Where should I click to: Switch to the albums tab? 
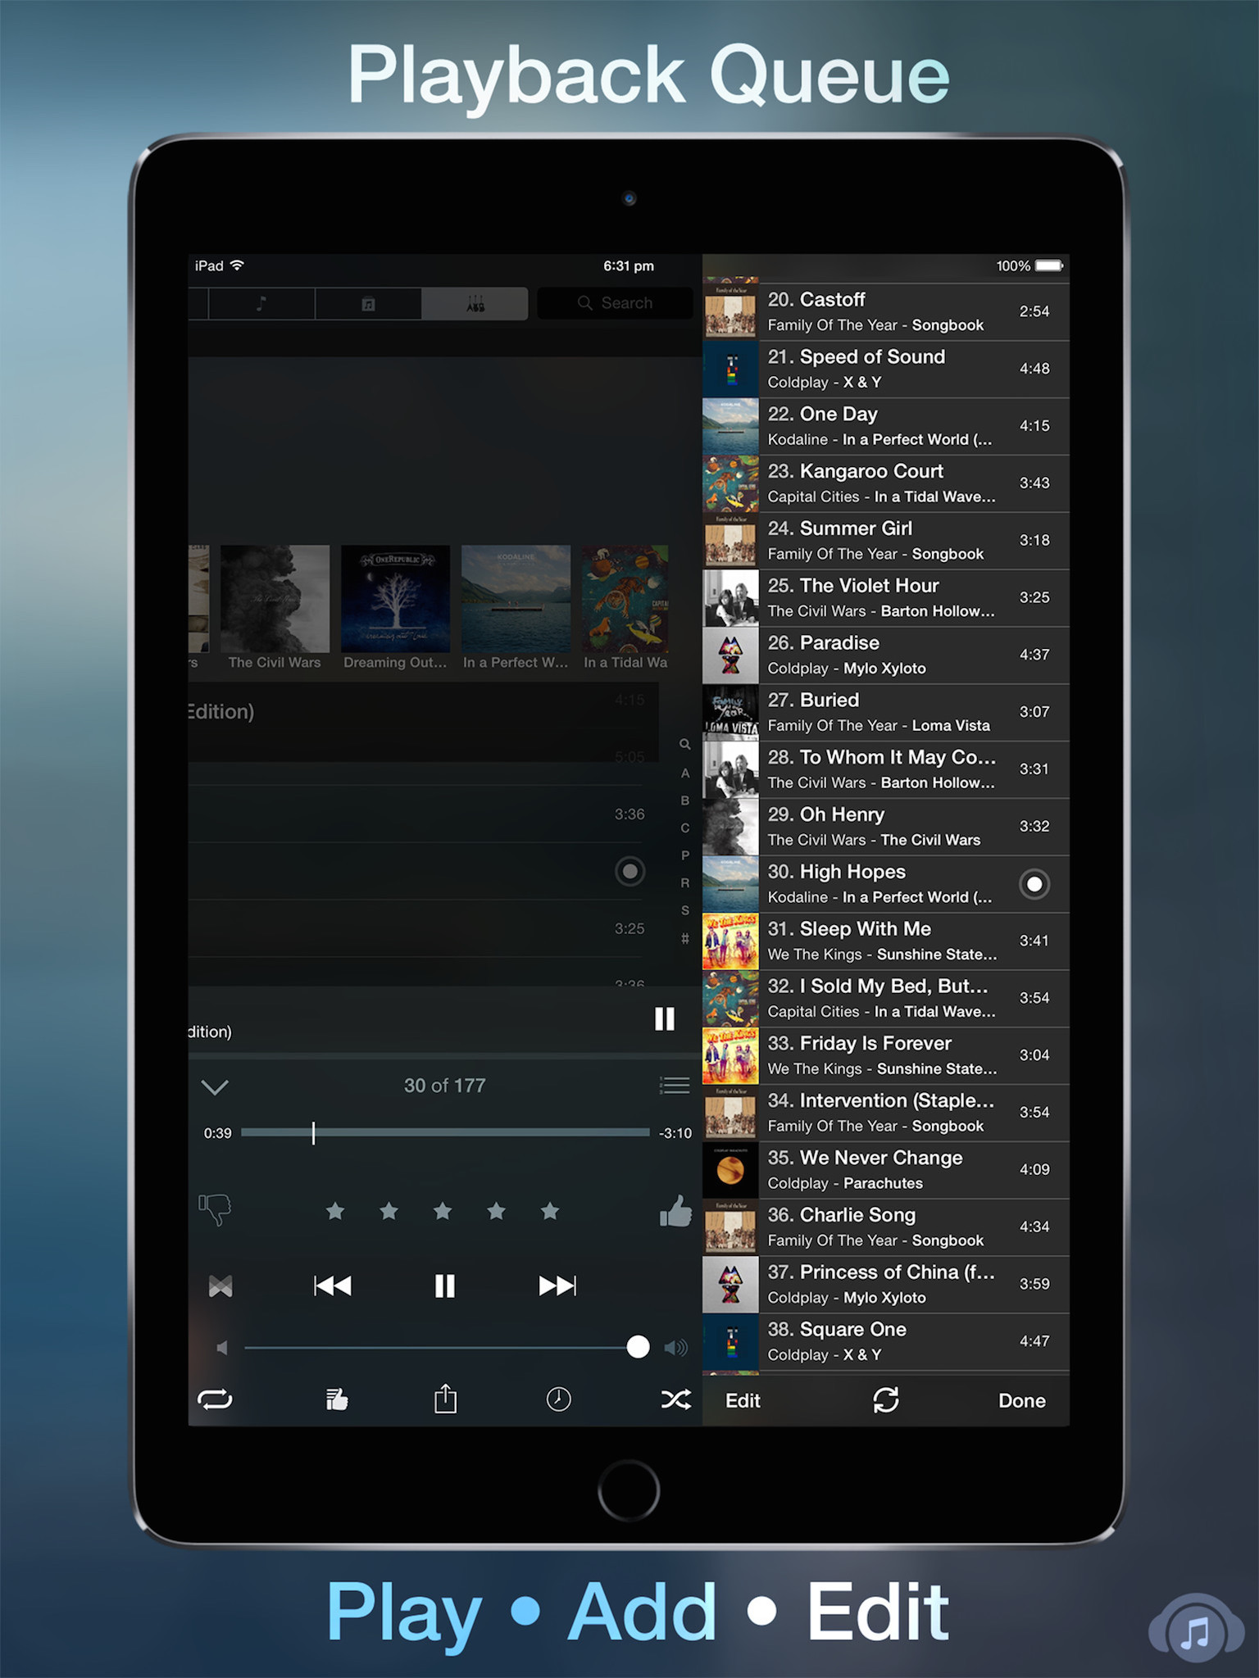tap(368, 303)
